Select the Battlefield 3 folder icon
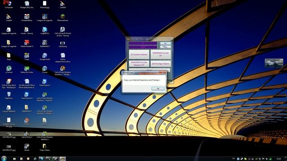287x161 pixels. click(x=27, y=108)
